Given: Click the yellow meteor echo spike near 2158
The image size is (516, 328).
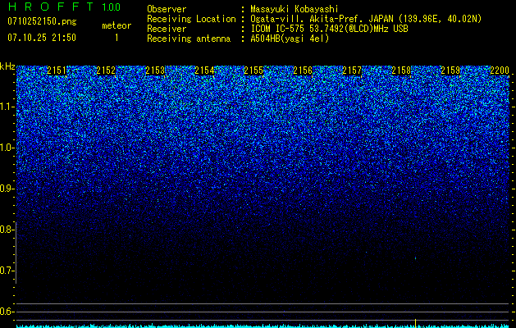Looking at the screenshot, I should coord(415,323).
